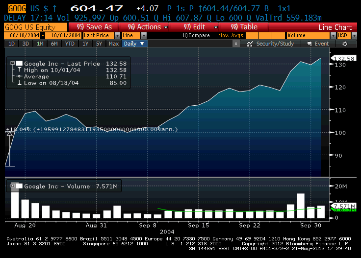The height and width of the screenshot is (258, 361).
Task: Collapse toolbar with double-chevron icon
Action: point(236,44)
